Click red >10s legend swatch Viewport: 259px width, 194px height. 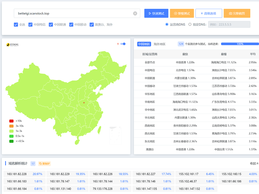[x=11, y=121]
